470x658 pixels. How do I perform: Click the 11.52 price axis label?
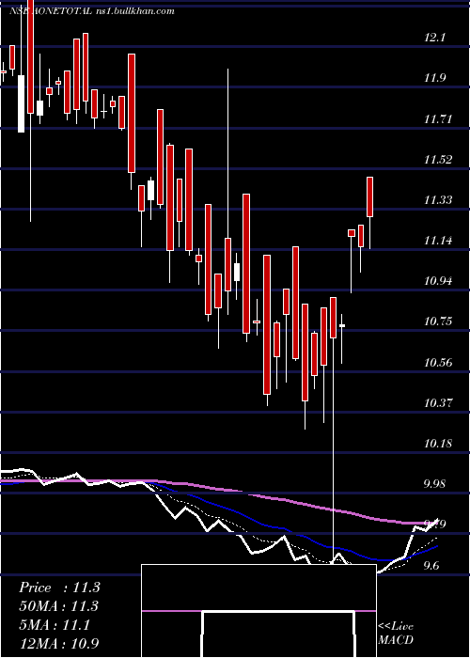438,160
